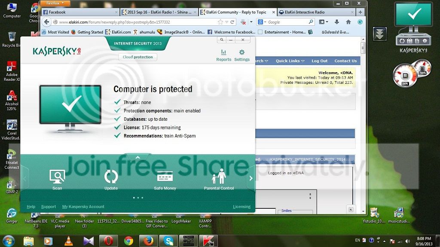
Task: Open Ginger desktop icon
Action: [x=12, y=216]
